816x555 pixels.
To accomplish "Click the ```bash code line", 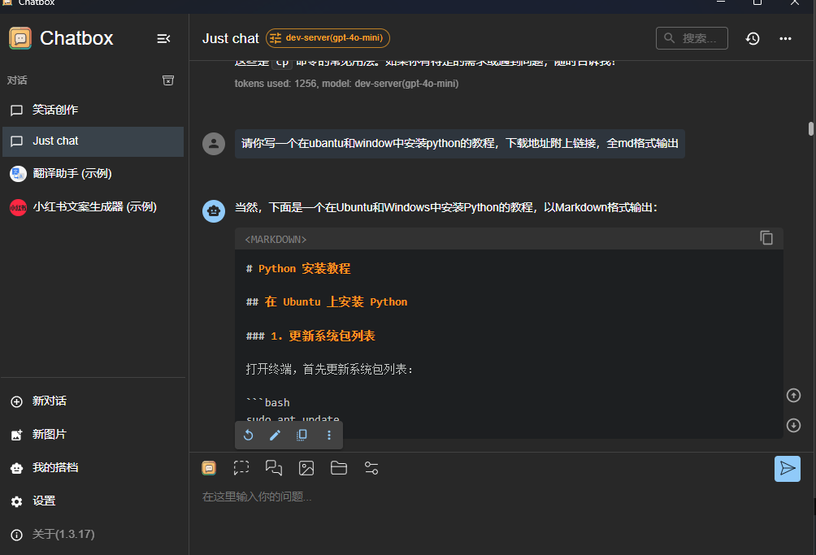I will click(x=268, y=402).
